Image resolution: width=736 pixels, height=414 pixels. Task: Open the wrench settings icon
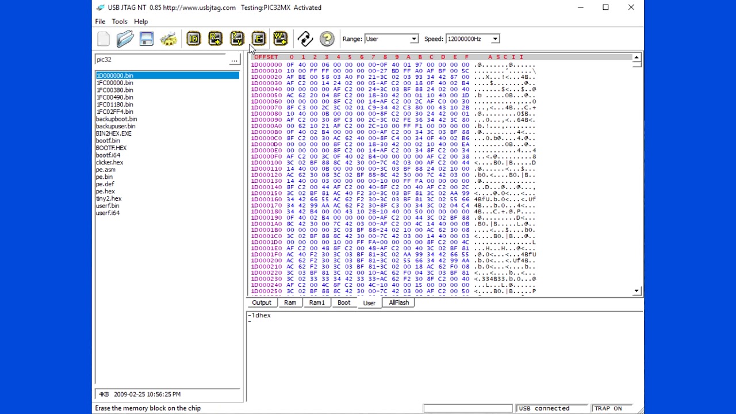(168, 39)
